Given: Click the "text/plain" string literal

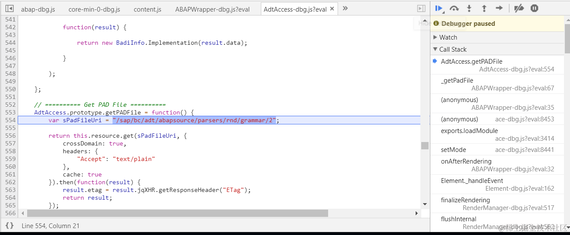Looking at the screenshot, I should (134, 159).
